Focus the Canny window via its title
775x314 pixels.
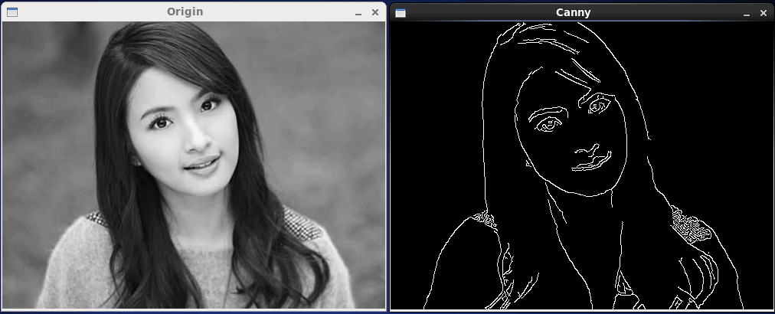573,12
